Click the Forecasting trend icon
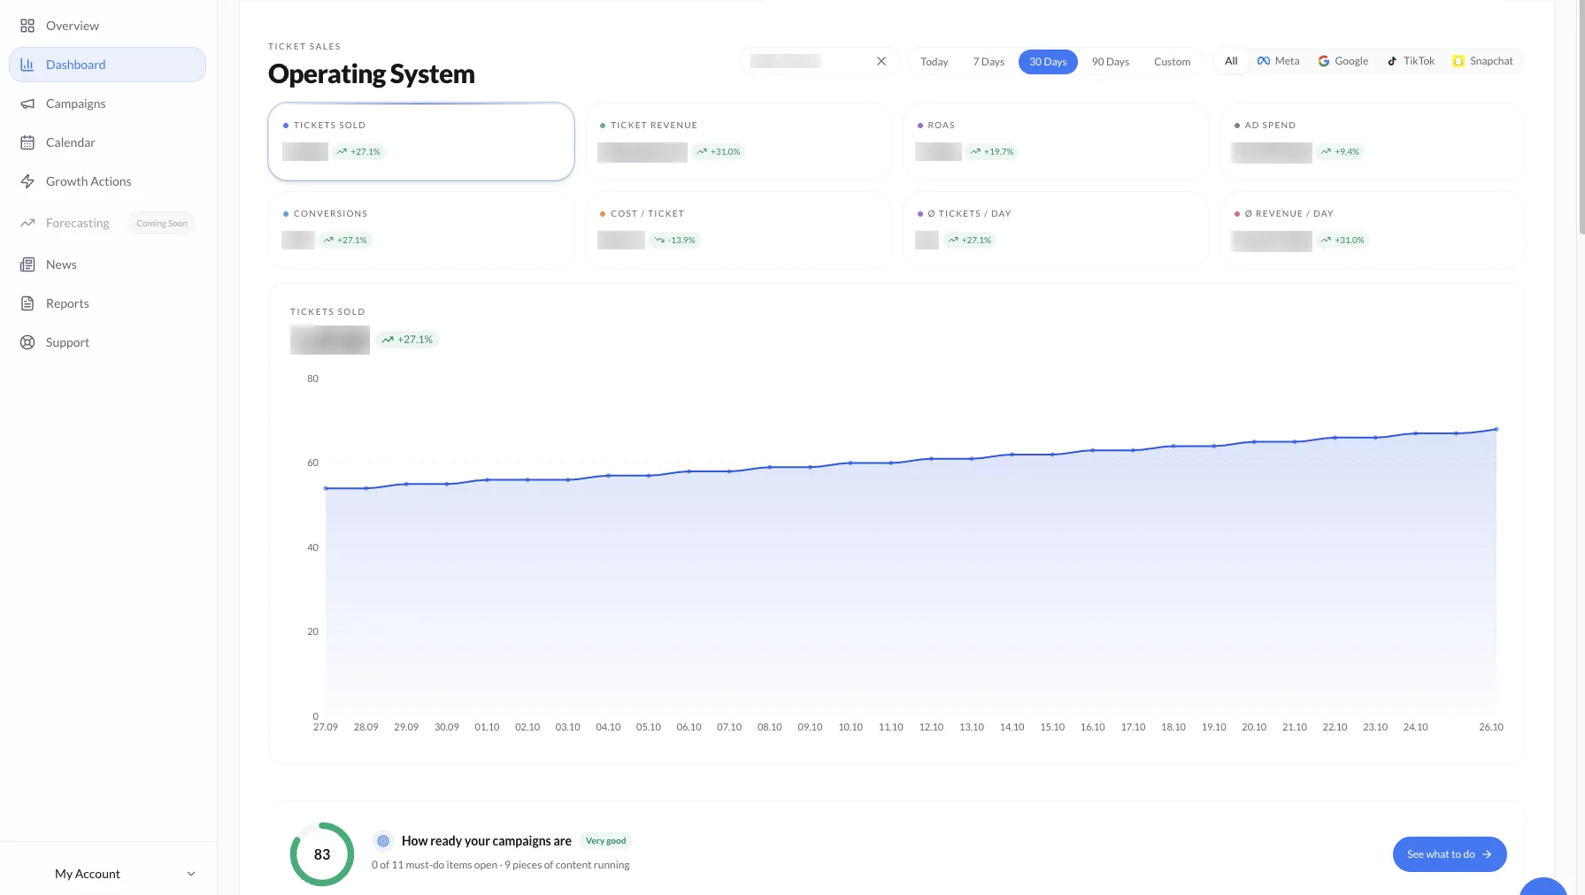 click(x=27, y=223)
